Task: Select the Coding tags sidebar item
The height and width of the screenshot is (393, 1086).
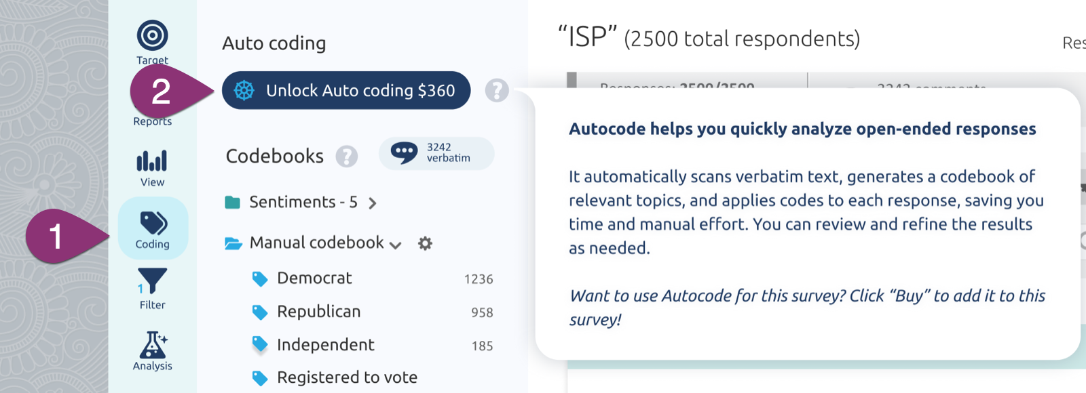Action: pos(153,229)
